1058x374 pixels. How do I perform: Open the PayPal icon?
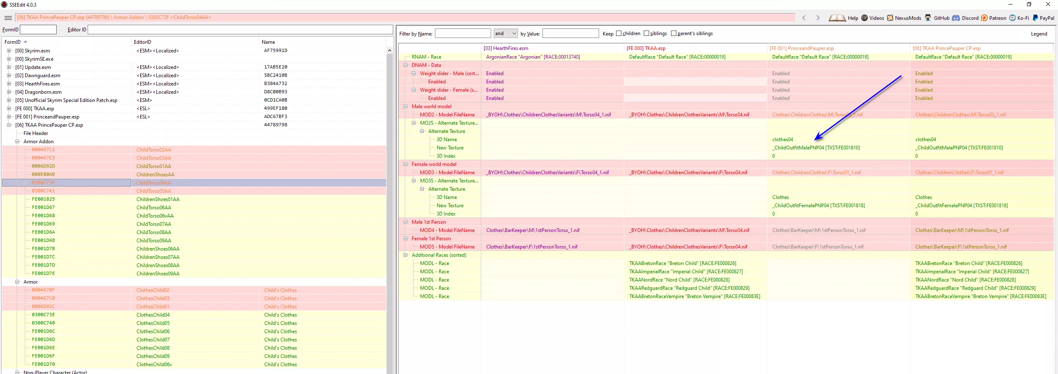[x=1035, y=18]
